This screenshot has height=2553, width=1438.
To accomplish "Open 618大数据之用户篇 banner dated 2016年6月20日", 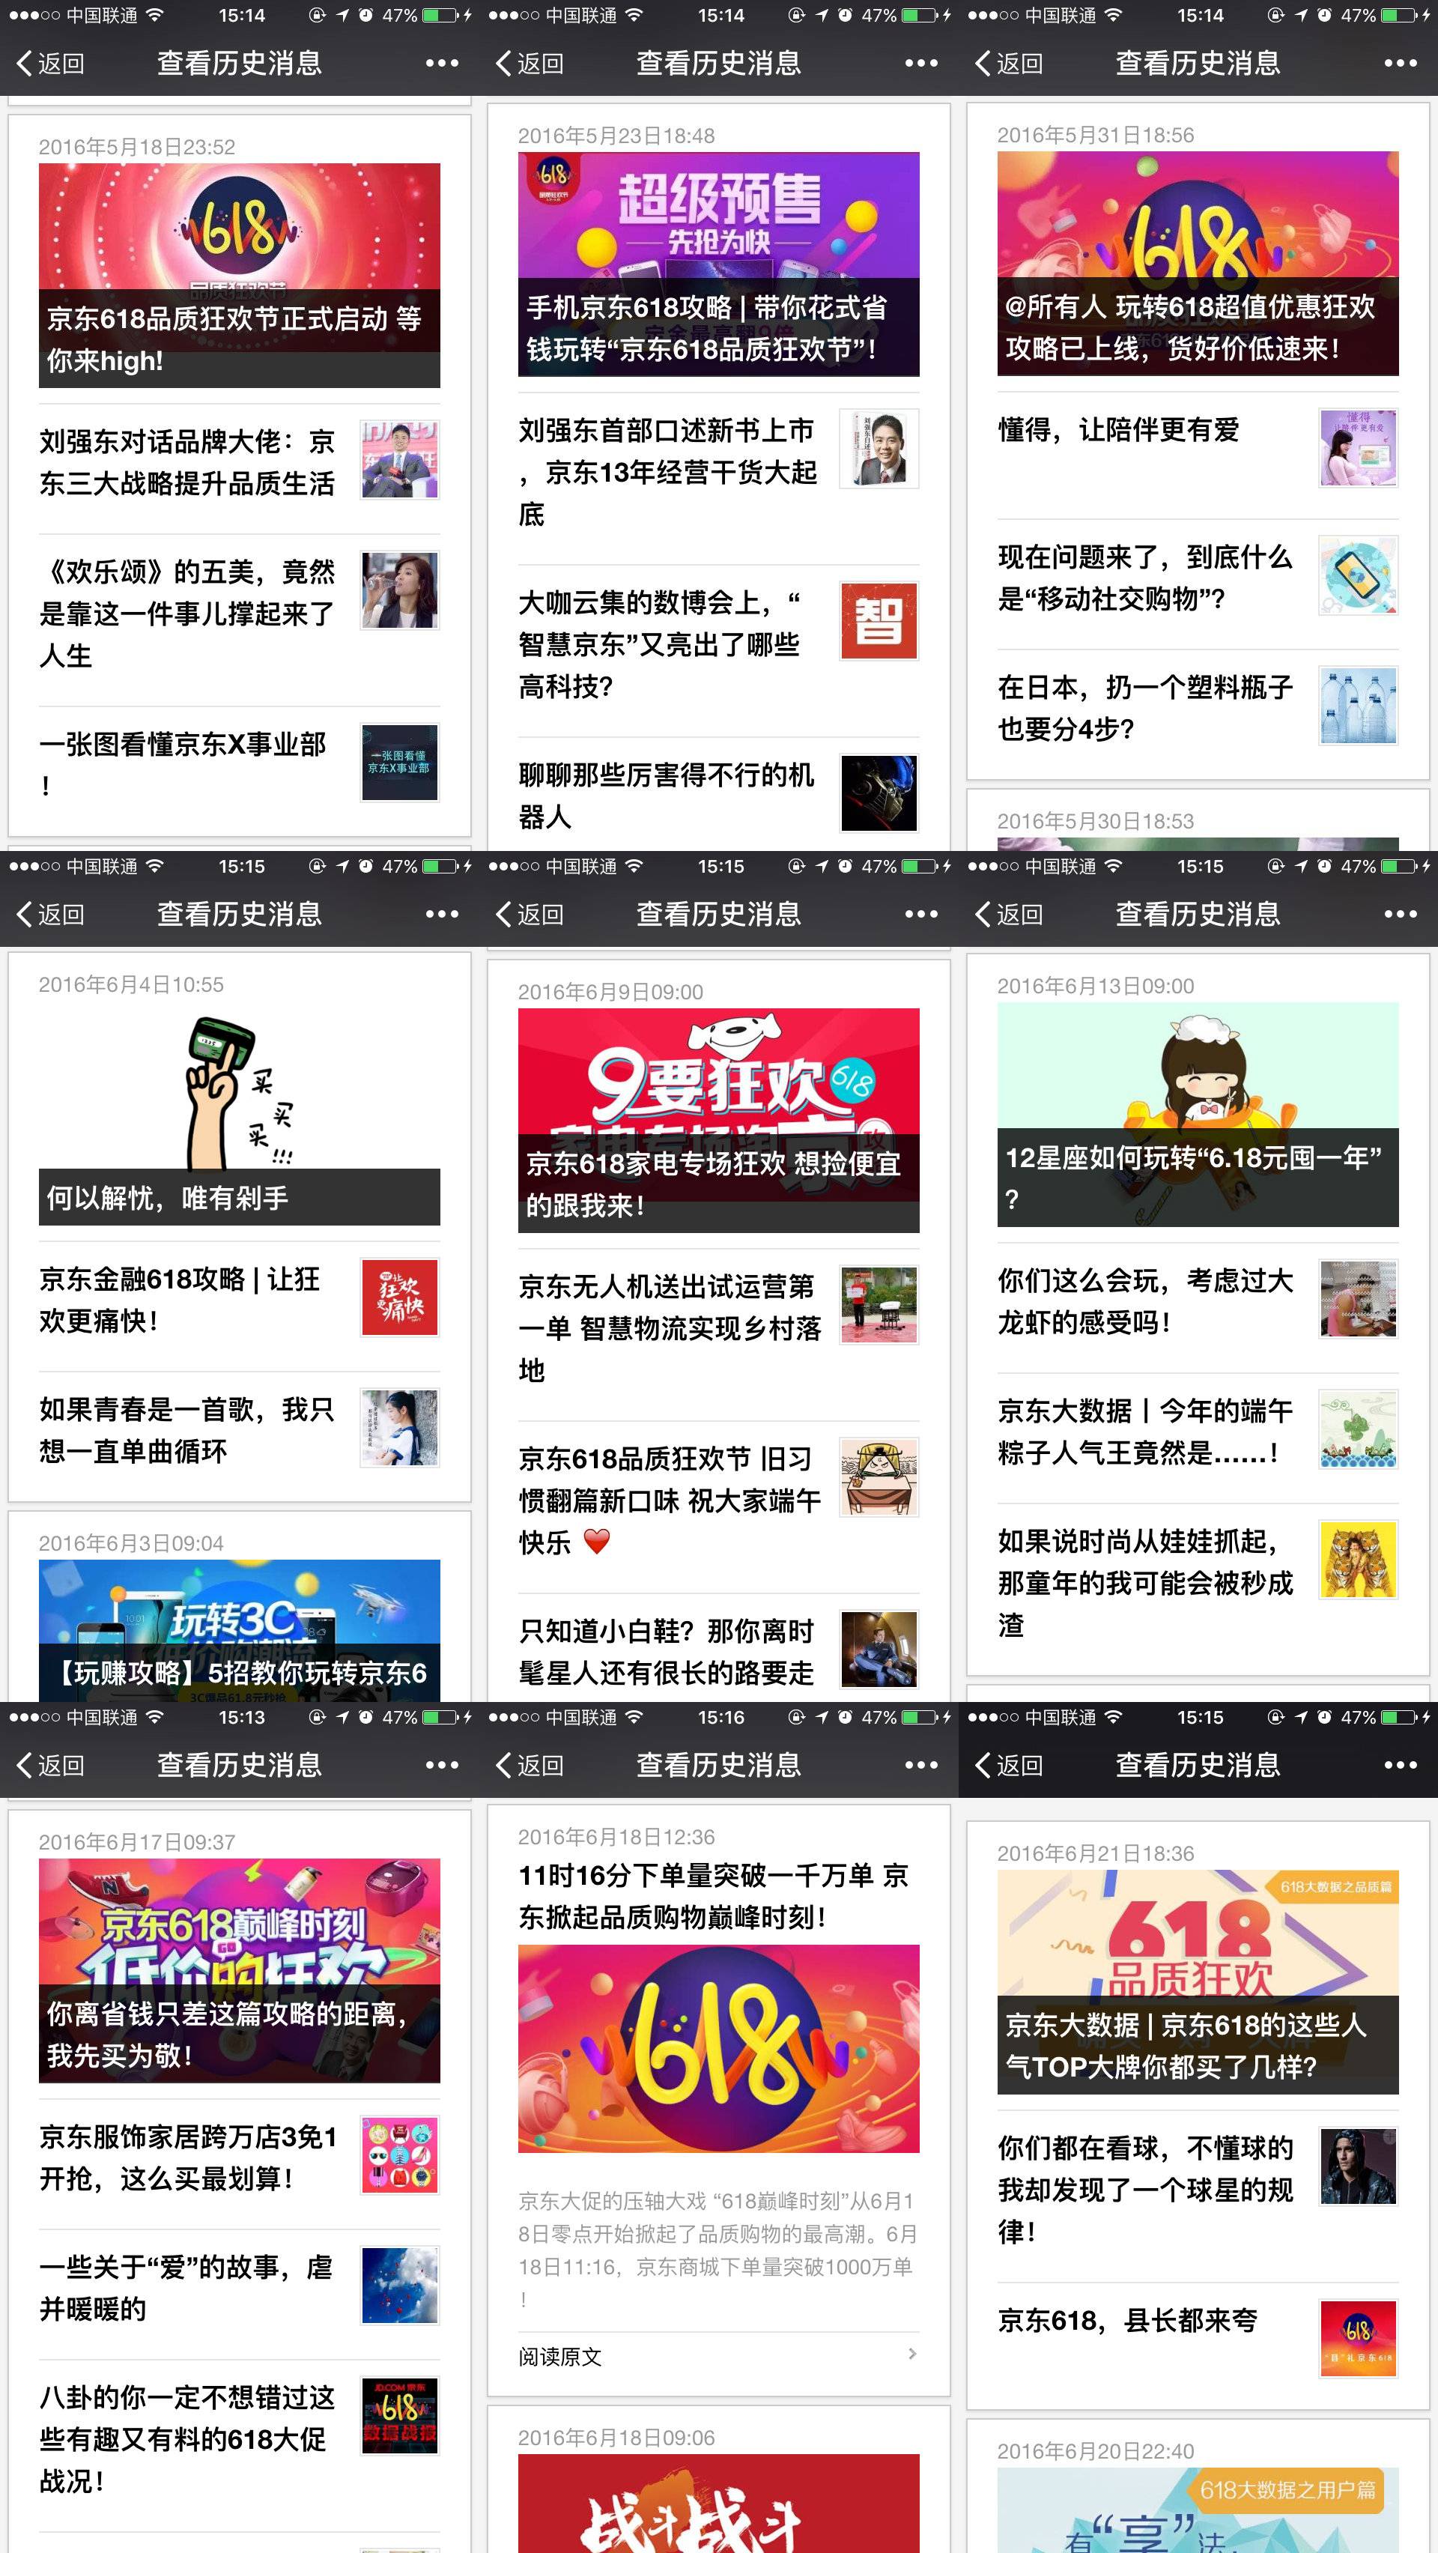I will click(x=1198, y=2510).
